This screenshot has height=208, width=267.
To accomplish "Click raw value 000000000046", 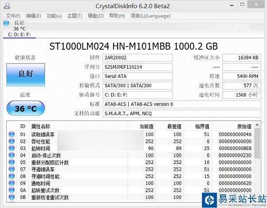I will (235, 134).
